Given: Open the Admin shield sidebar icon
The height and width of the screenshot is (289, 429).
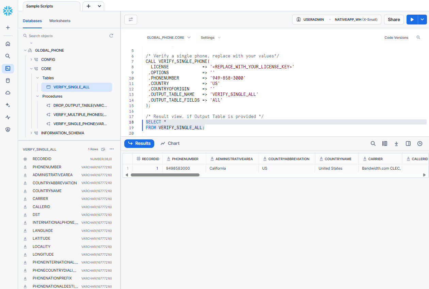Looking at the screenshot, I should 8,130.
